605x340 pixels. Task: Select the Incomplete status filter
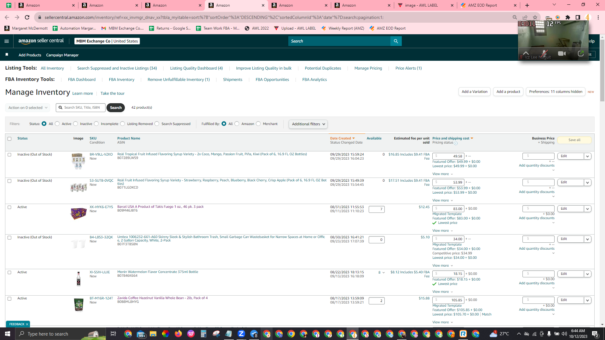(x=96, y=124)
